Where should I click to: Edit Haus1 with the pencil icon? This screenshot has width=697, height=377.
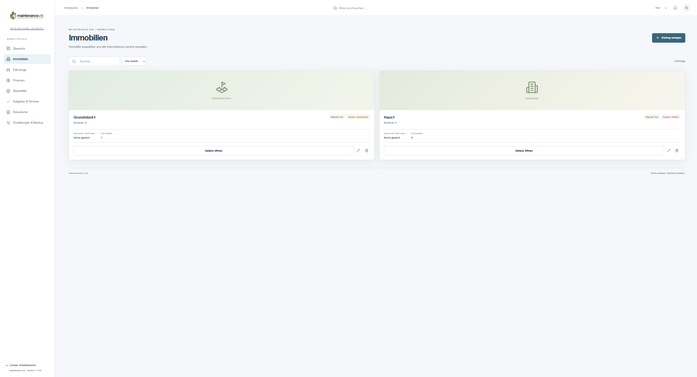669,151
